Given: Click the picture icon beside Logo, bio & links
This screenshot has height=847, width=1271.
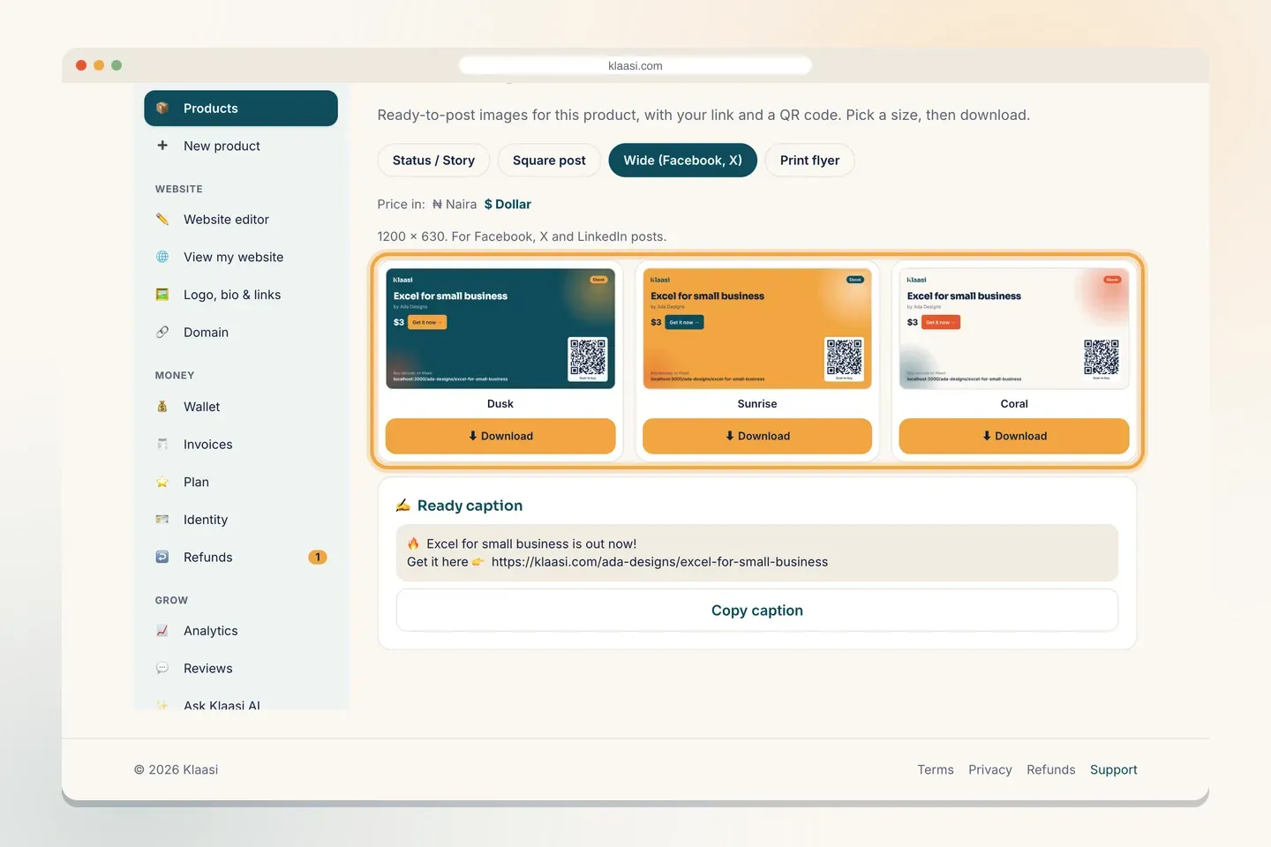Looking at the screenshot, I should [x=162, y=295].
